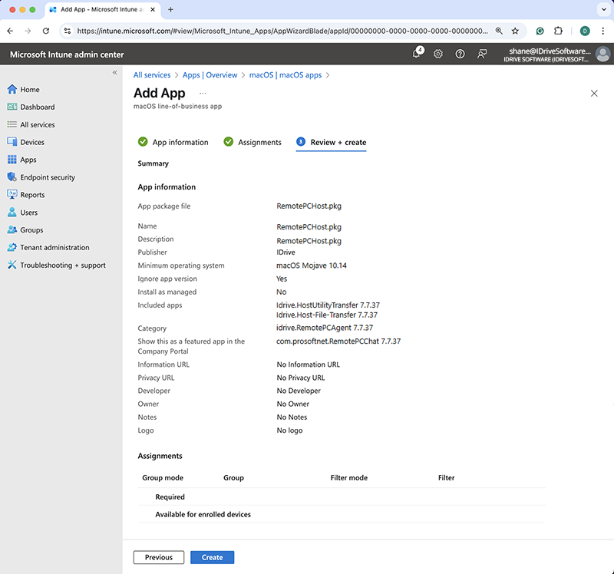
Task: Open the account profile avatar menu
Action: (603, 54)
